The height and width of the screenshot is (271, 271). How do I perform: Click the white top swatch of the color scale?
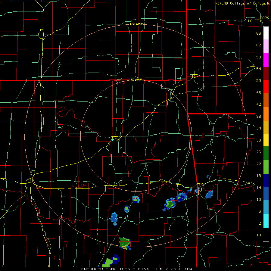(266, 33)
